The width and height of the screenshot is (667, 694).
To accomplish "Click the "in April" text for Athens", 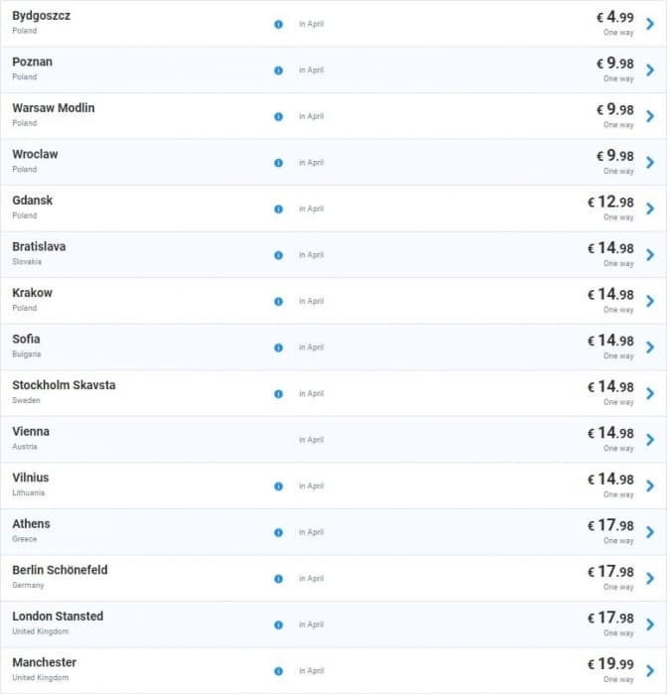I will coord(312,532).
